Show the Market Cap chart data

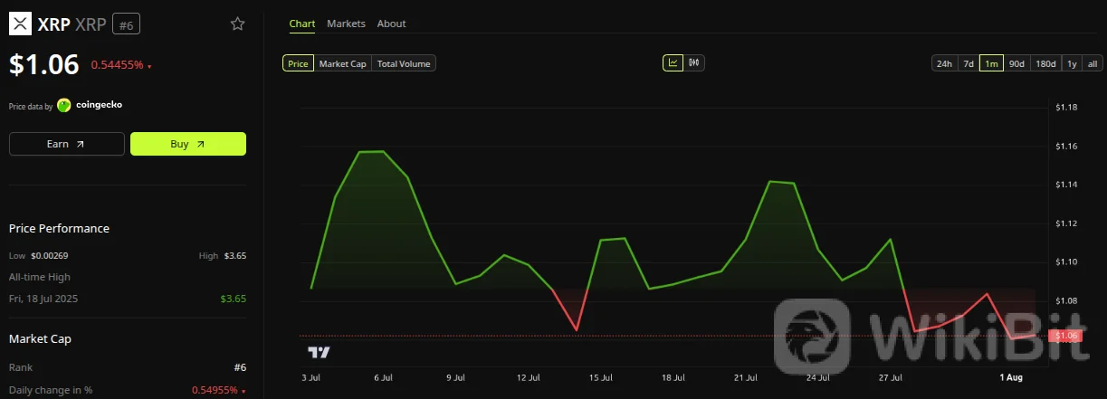[x=342, y=63]
